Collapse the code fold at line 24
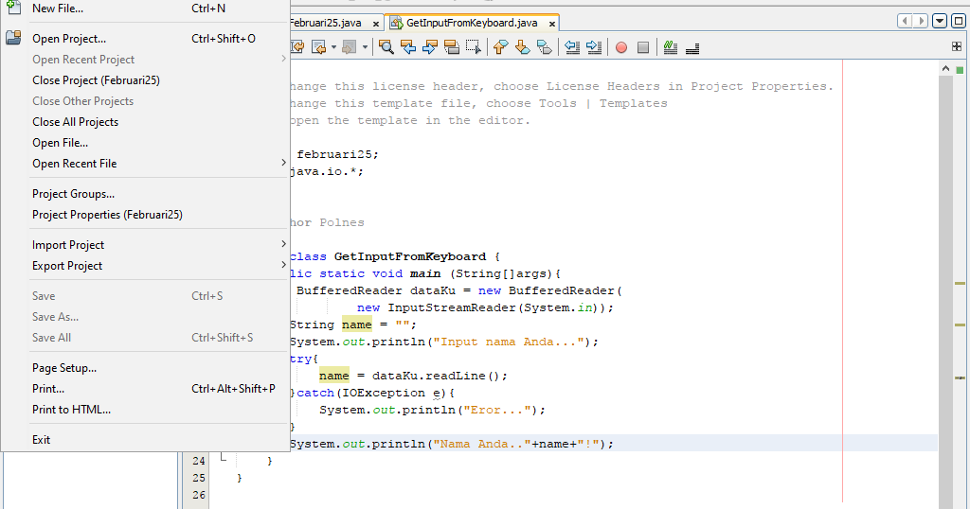 coord(224,458)
